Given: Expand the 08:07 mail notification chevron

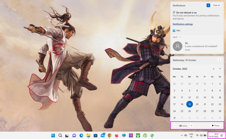Looking at the screenshot, I should (x=180, y=37).
